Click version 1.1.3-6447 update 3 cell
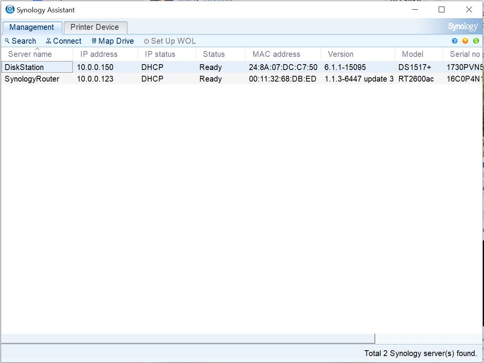484x363 pixels. click(x=359, y=79)
